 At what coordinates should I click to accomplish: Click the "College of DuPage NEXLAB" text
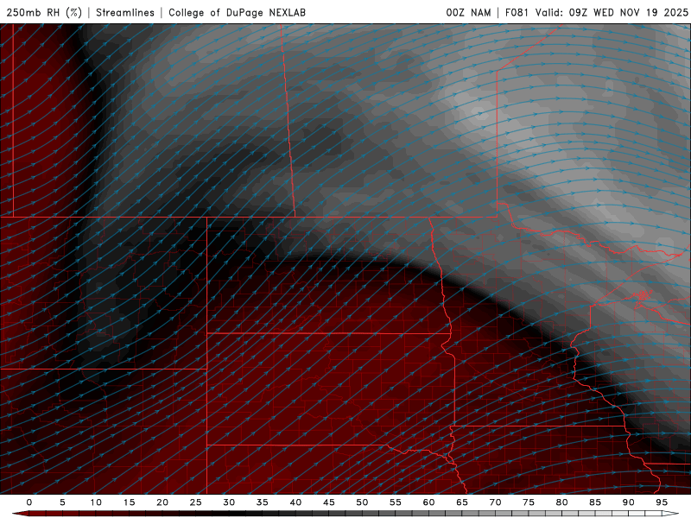tap(237, 12)
